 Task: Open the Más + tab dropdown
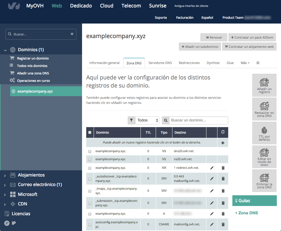point(245,63)
